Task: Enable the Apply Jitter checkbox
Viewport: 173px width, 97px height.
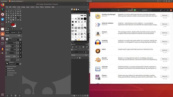Action: tap(6, 68)
